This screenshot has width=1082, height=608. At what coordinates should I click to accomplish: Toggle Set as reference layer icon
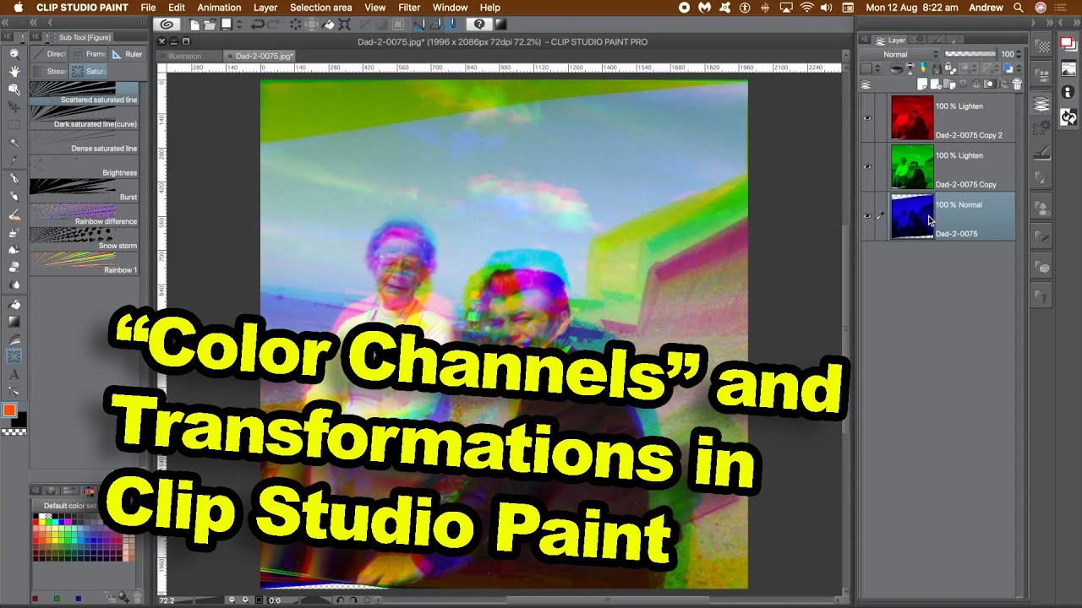pos(910,68)
